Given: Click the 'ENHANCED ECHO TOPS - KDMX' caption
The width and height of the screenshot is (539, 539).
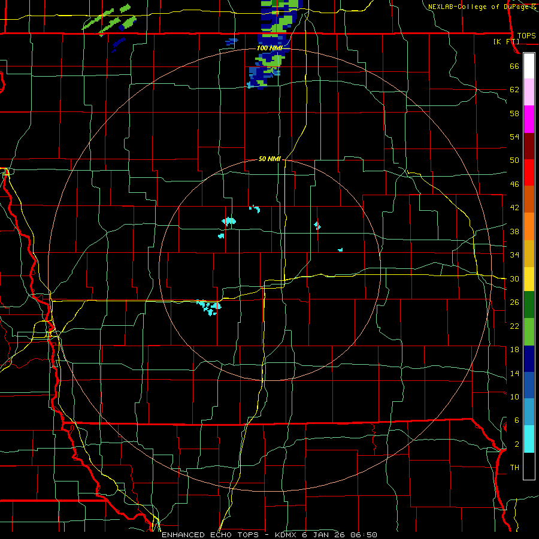Looking at the screenshot, I should click(229, 535).
